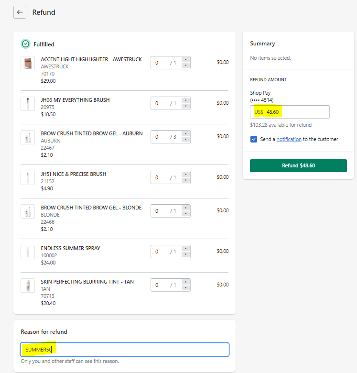
Task: Click the No items selected summary text
Action: [x=270, y=58]
